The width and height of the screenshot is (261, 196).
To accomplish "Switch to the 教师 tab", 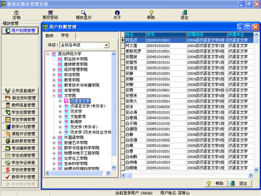I will click(50, 36).
